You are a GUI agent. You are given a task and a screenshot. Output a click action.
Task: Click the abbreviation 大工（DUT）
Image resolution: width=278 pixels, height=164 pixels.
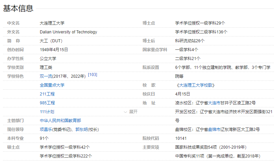[x=51, y=41]
